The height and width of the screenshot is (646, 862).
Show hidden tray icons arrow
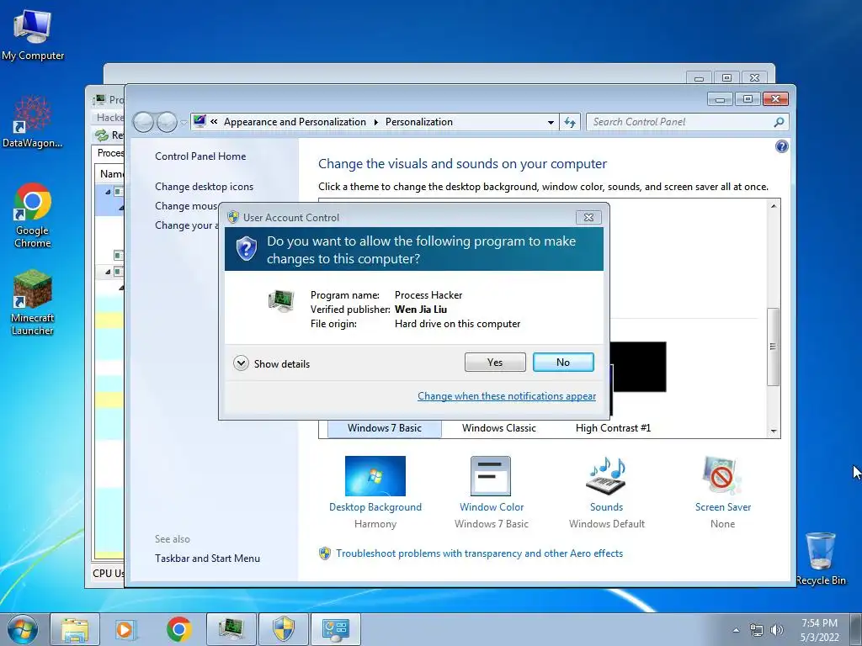click(736, 630)
